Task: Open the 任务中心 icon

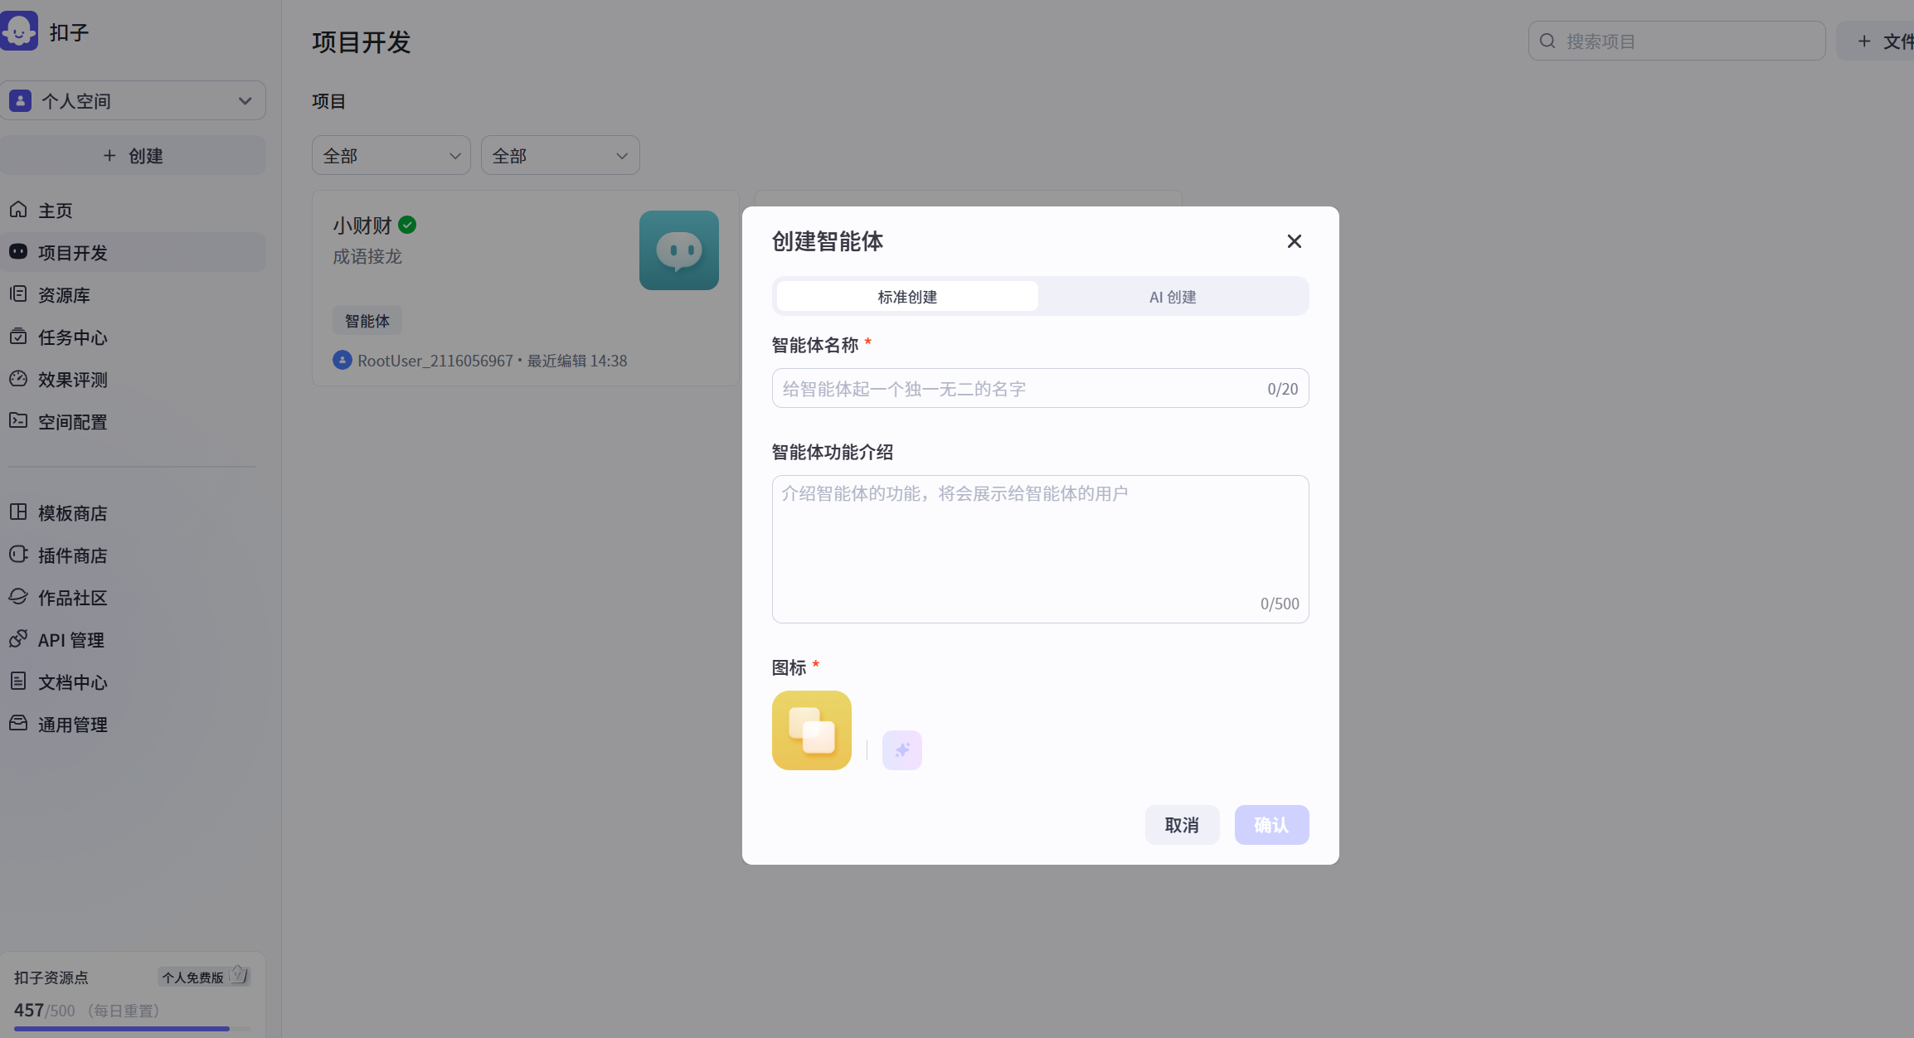Action: (18, 336)
